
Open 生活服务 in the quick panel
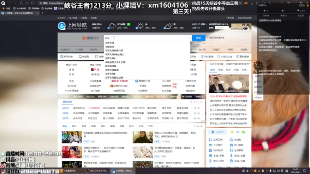[236, 150]
